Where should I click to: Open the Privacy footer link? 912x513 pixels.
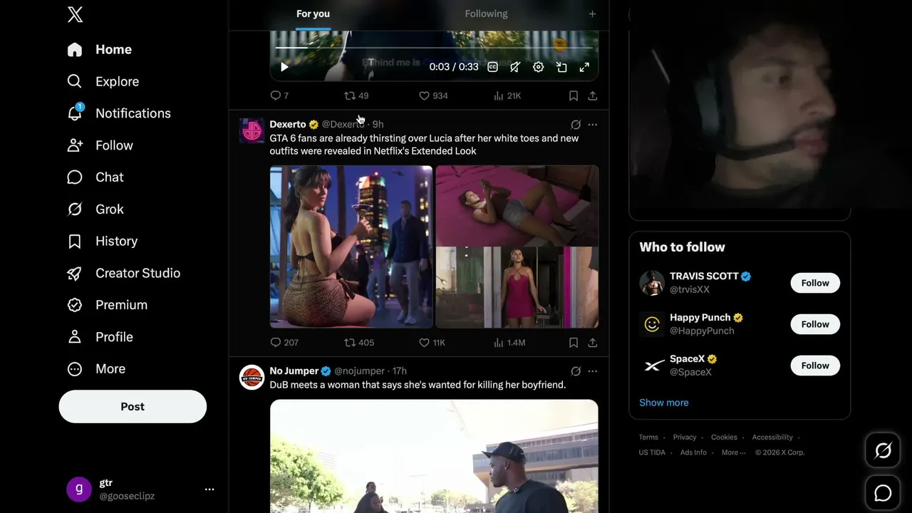pos(685,437)
